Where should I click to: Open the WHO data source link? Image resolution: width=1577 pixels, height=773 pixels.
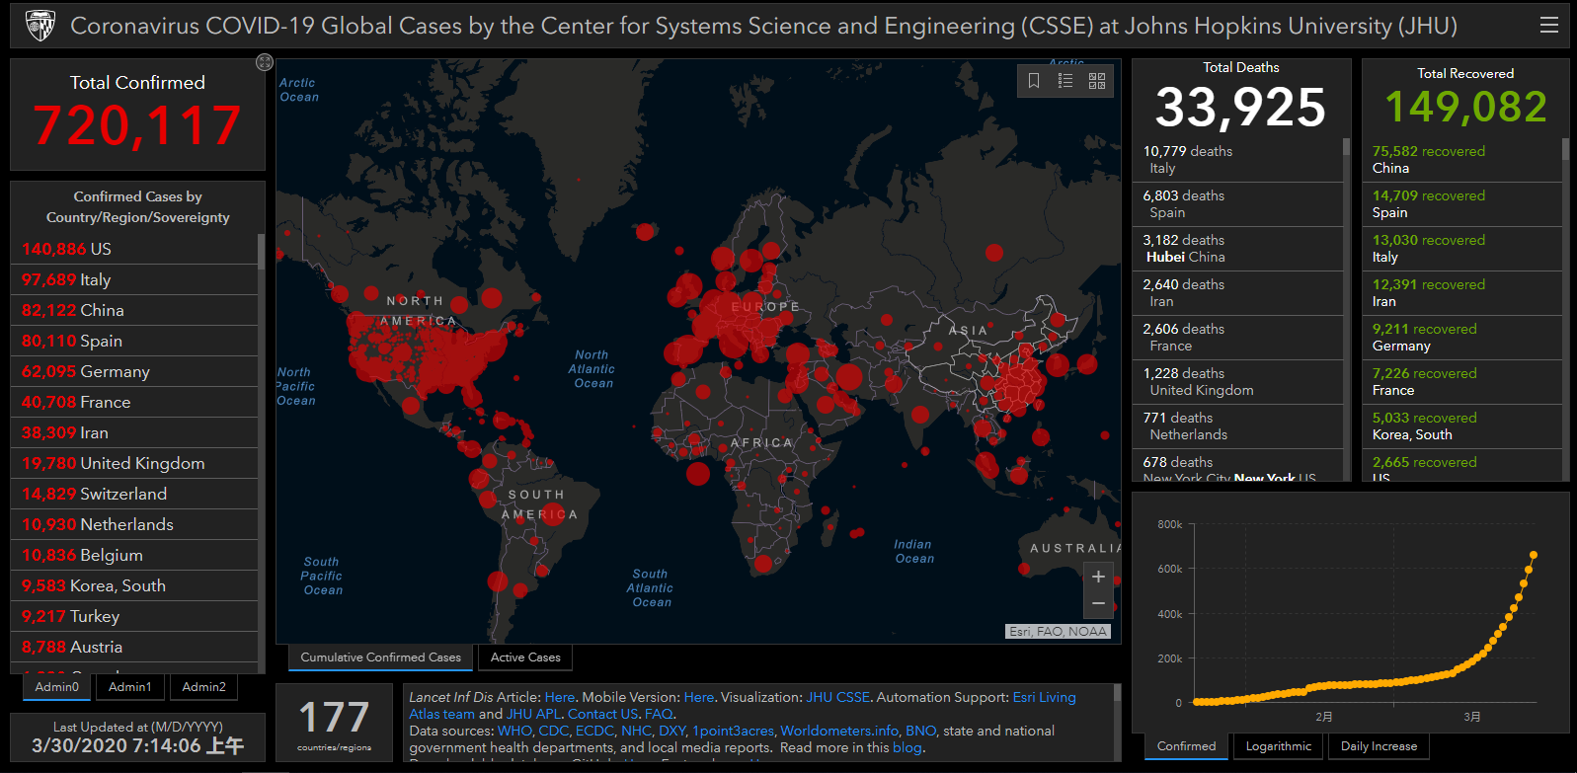(514, 731)
